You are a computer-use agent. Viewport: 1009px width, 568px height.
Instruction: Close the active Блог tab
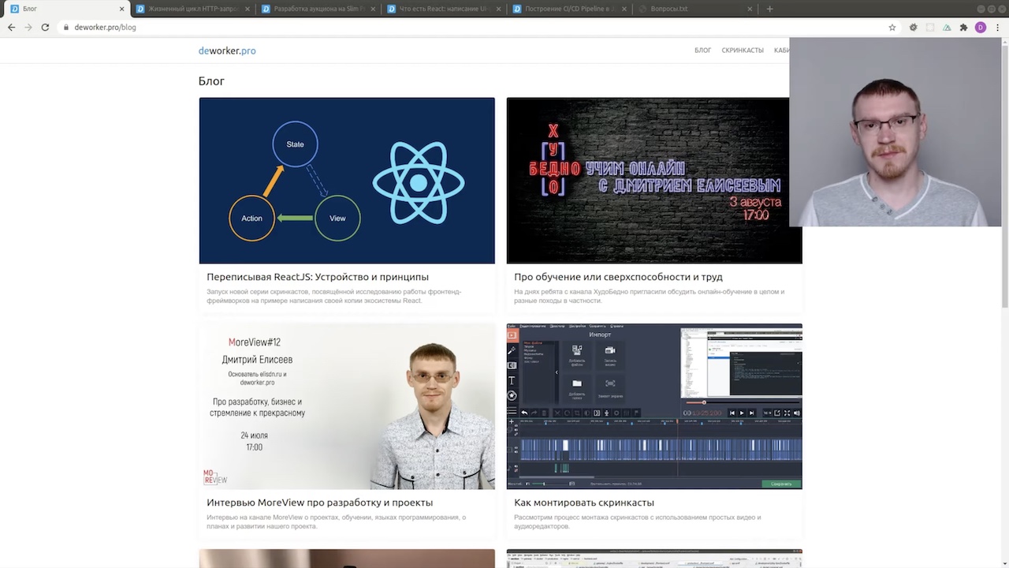pos(121,9)
